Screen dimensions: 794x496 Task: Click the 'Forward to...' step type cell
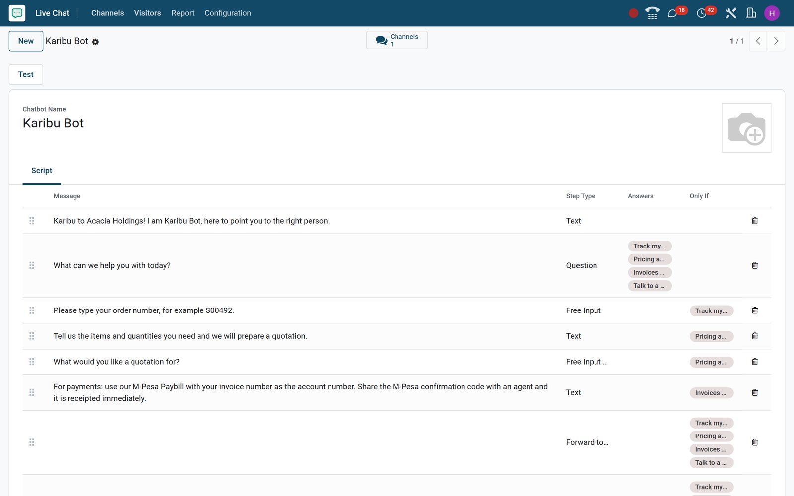587,442
